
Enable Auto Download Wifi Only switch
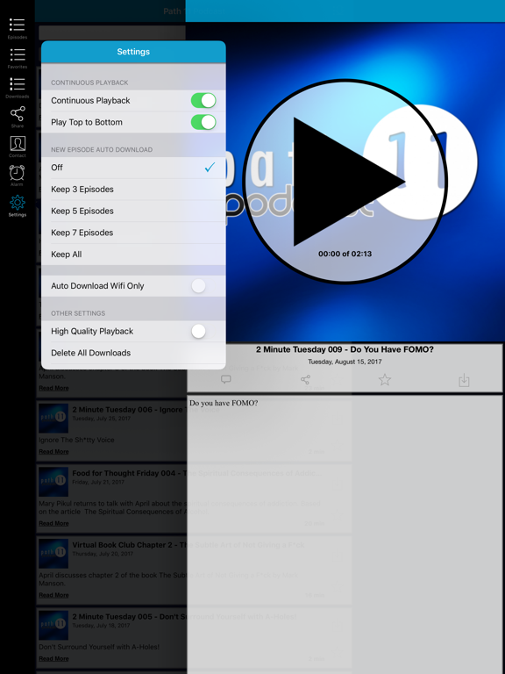click(x=203, y=286)
